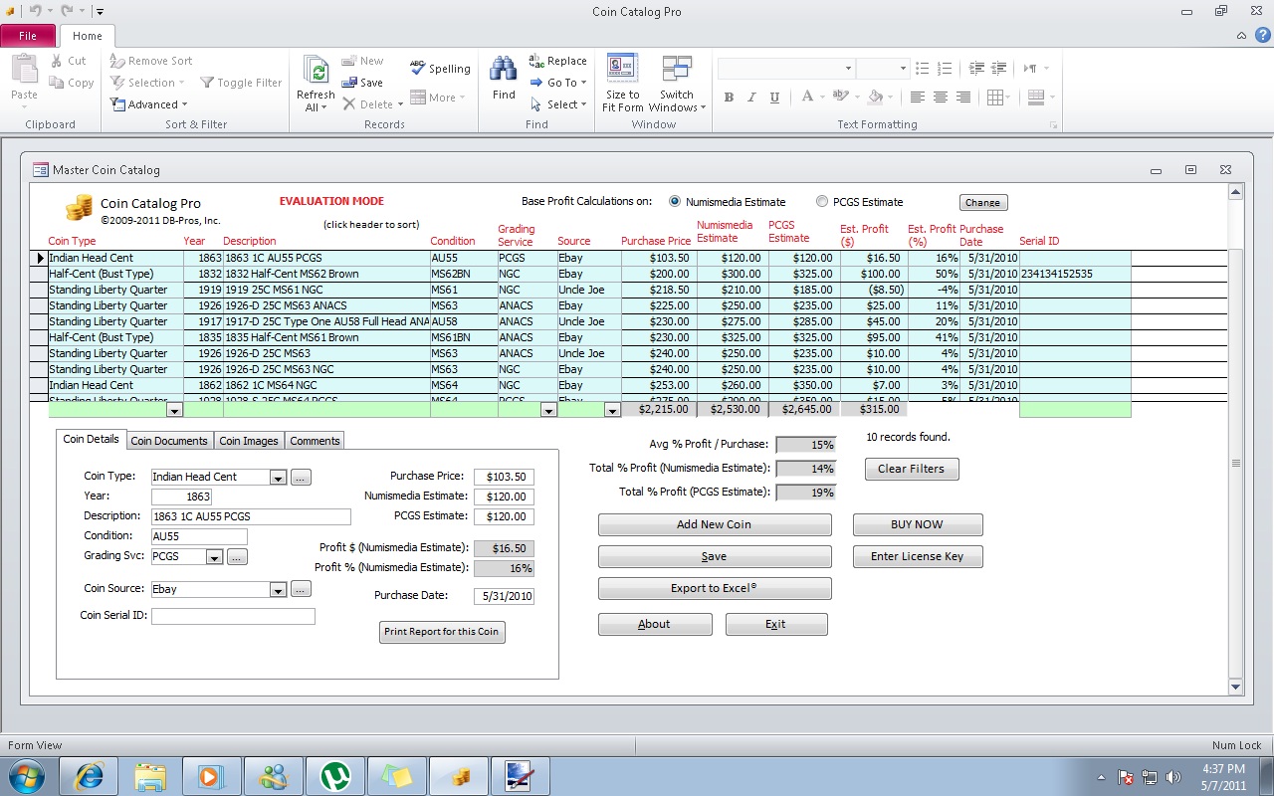This screenshot has height=796, width=1274.
Task: Open the Coin Type dropdown
Action: pos(278,477)
